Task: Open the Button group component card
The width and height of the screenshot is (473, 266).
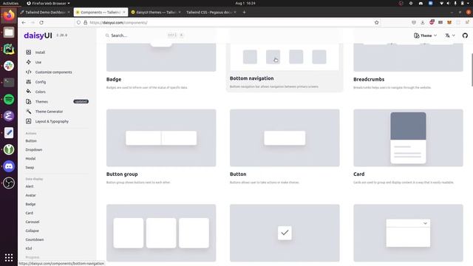Action: (x=161, y=138)
